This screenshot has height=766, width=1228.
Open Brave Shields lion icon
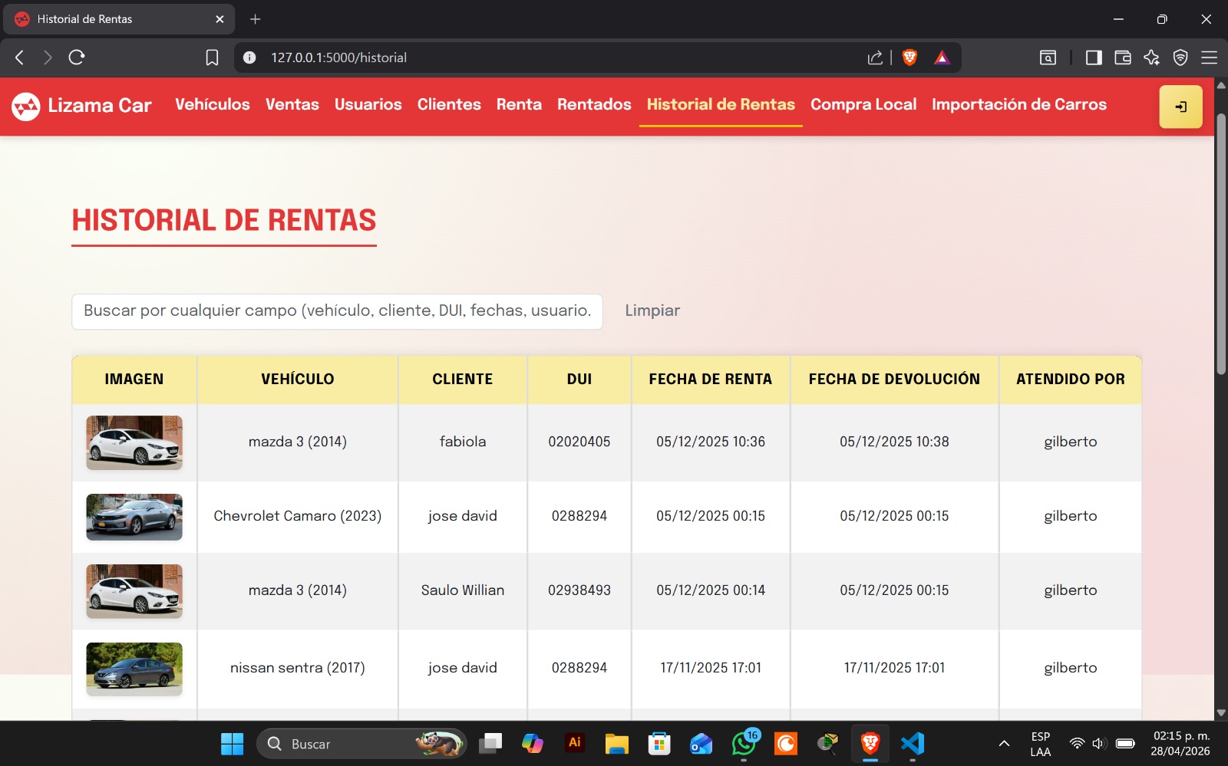[x=910, y=58]
